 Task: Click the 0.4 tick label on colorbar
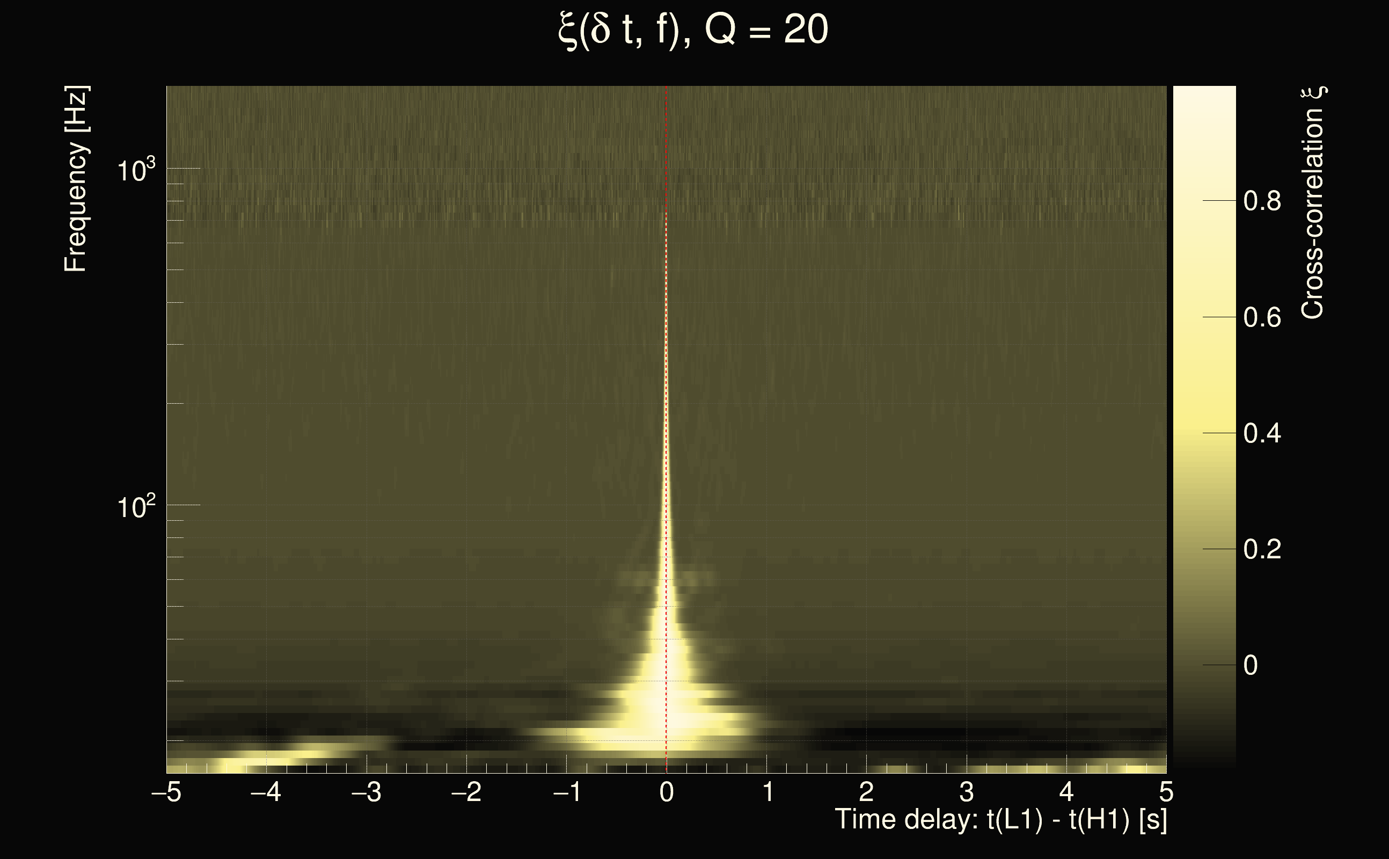[x=1262, y=433]
